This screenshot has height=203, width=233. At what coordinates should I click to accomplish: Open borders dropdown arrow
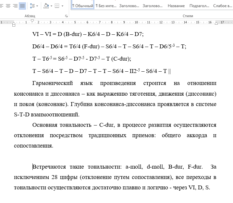(62, 6)
